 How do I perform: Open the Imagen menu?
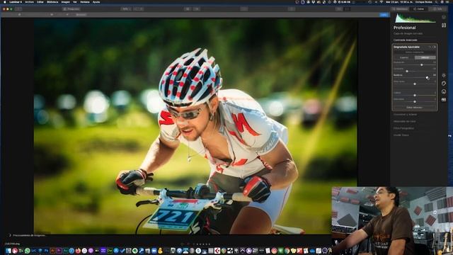tap(66, 1)
